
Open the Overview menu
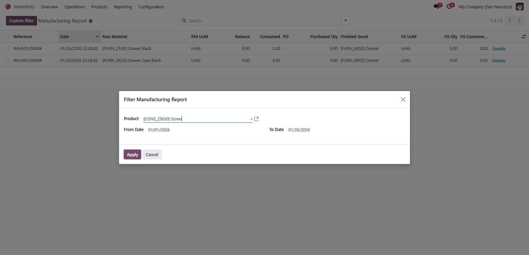(x=49, y=7)
